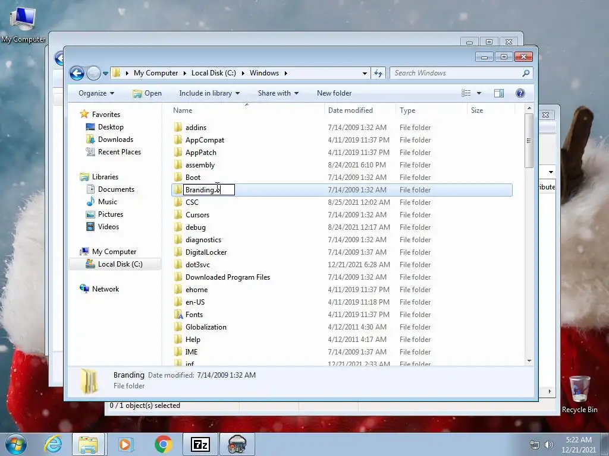Select the debug folder

[x=195, y=227]
